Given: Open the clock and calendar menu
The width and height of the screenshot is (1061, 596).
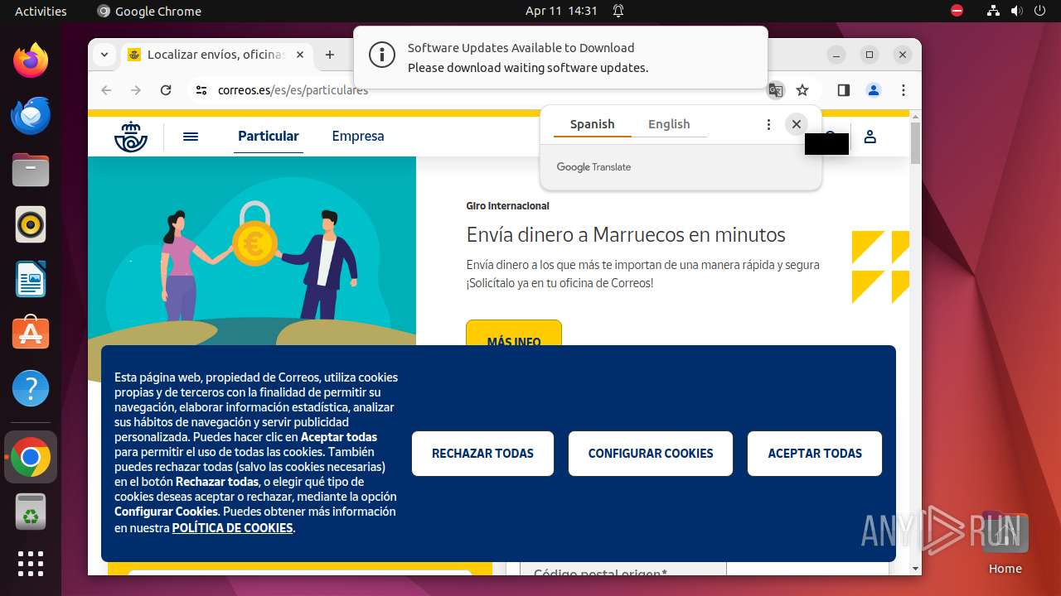Looking at the screenshot, I should (561, 11).
